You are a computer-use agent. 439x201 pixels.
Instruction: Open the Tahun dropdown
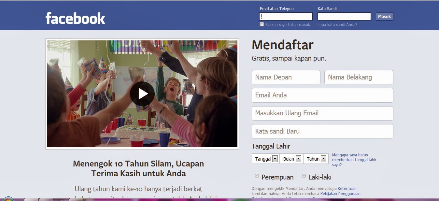pos(316,159)
